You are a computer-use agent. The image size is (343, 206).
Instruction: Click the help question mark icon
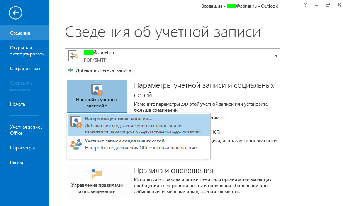306,5
